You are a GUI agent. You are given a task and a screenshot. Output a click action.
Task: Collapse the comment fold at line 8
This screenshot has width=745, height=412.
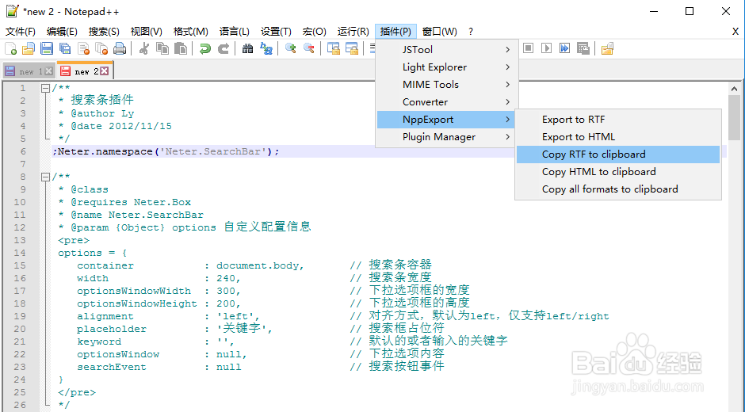coord(45,177)
